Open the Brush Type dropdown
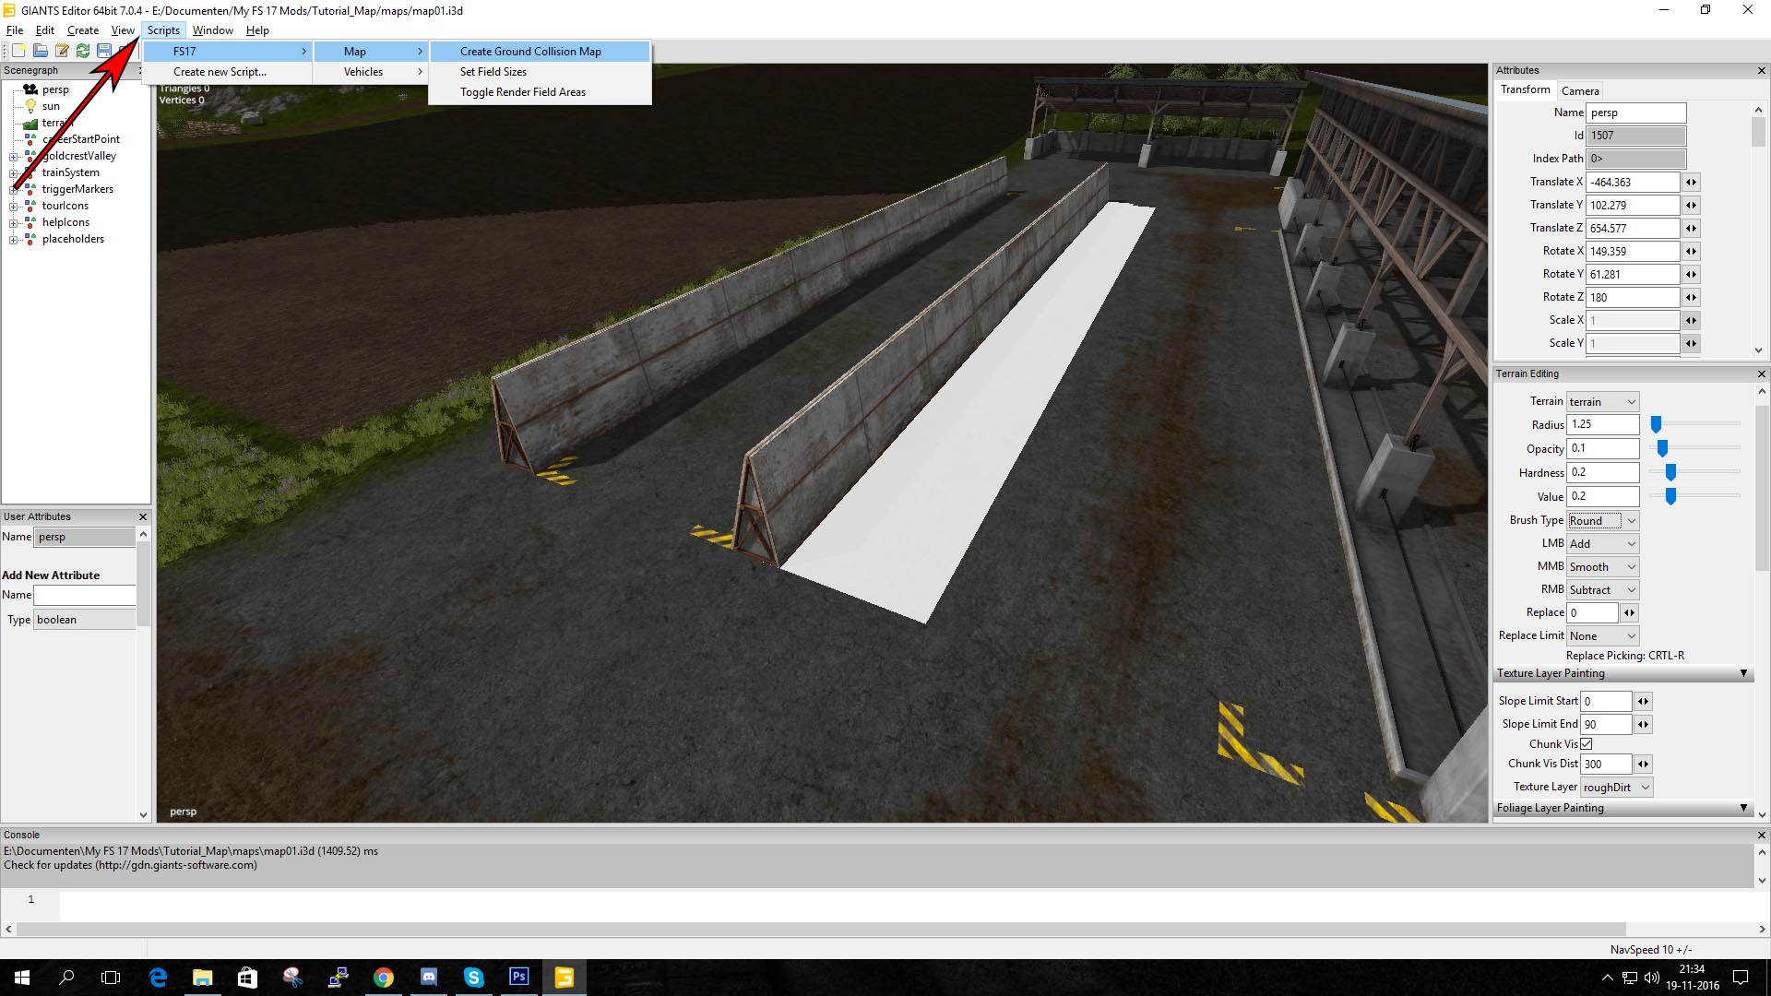The image size is (1771, 996). click(1602, 521)
